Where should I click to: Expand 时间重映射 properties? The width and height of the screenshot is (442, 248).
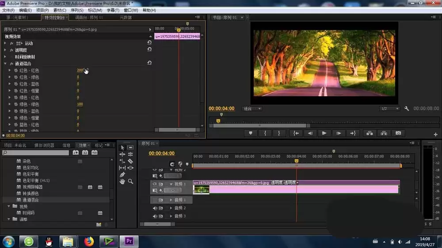coord(5,57)
